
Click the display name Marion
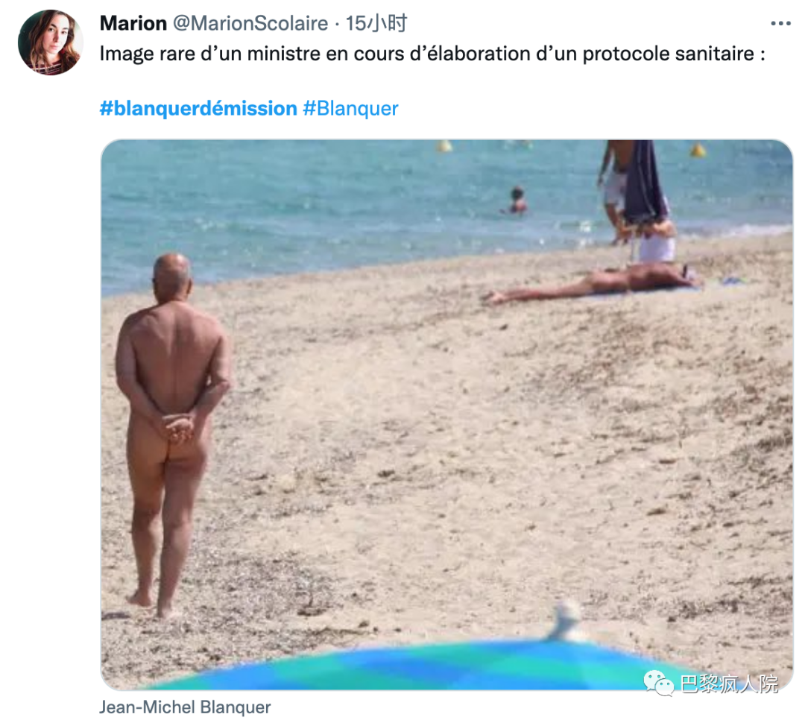tap(133, 23)
